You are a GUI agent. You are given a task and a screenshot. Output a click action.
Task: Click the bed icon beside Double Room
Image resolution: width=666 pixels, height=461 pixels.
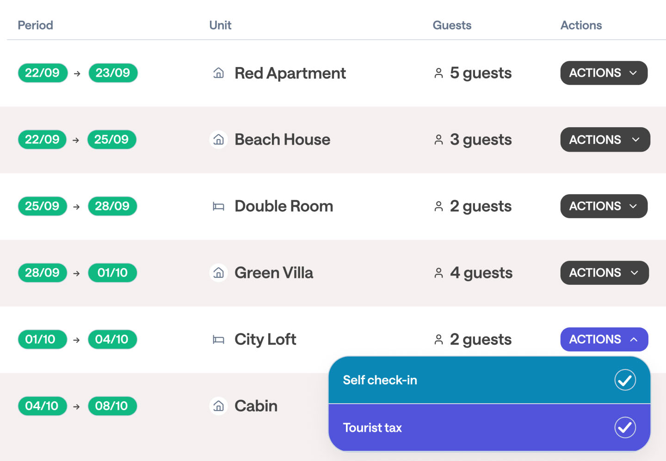click(218, 206)
